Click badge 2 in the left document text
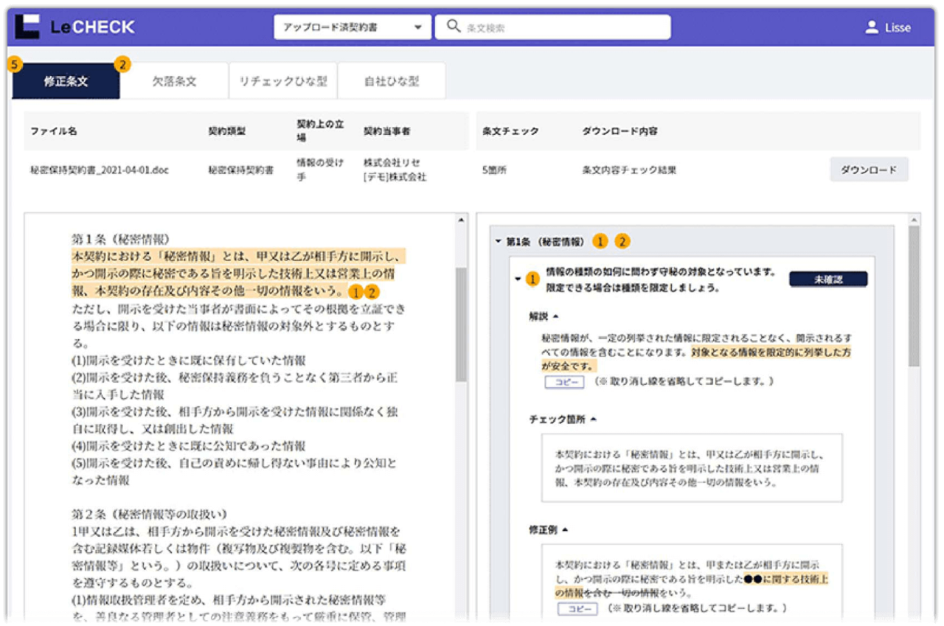Viewport: 944px width, 626px height. (373, 291)
